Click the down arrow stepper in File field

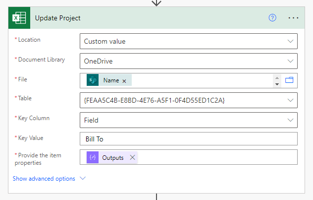point(277,84)
